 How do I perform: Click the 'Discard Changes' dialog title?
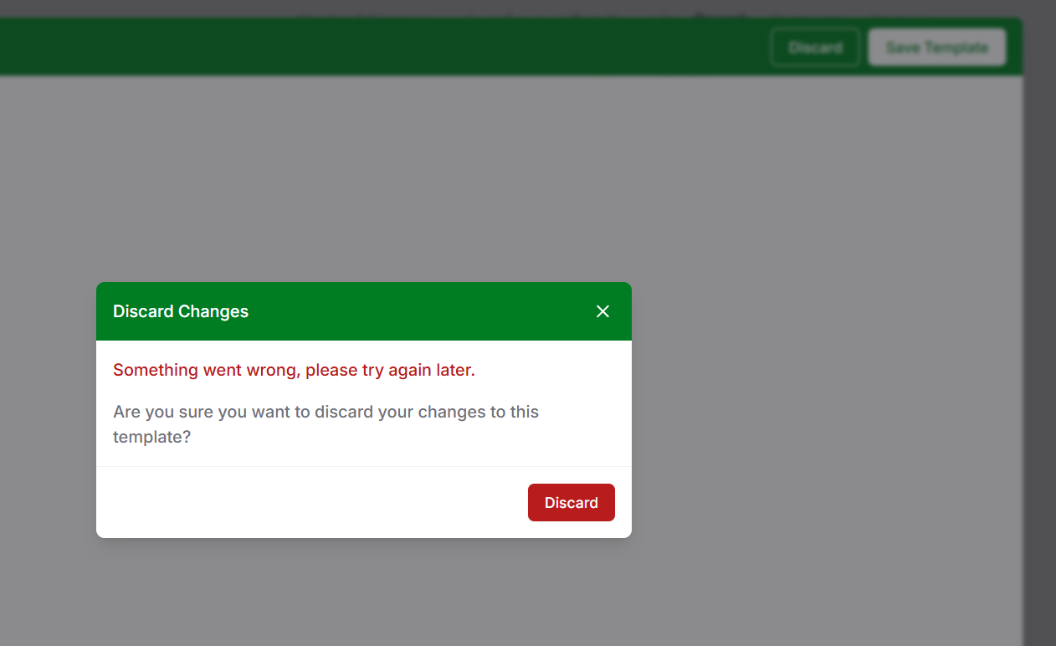point(181,311)
